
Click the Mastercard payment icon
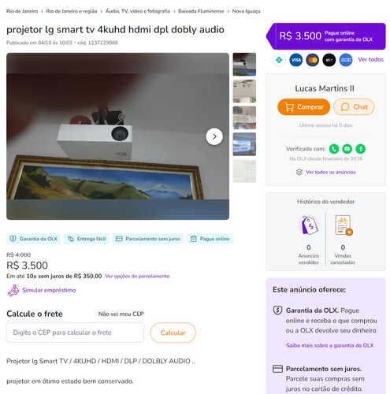(313, 60)
